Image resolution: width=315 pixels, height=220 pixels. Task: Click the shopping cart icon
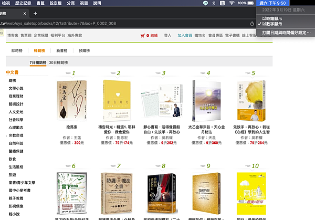(143, 36)
